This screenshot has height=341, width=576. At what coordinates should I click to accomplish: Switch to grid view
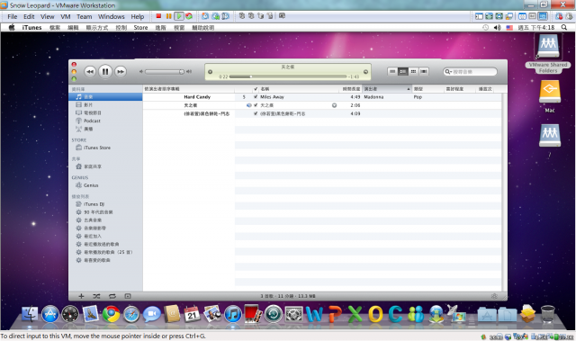(413, 71)
